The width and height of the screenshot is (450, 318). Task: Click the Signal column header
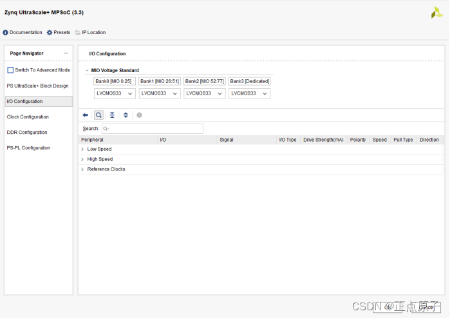click(247, 140)
